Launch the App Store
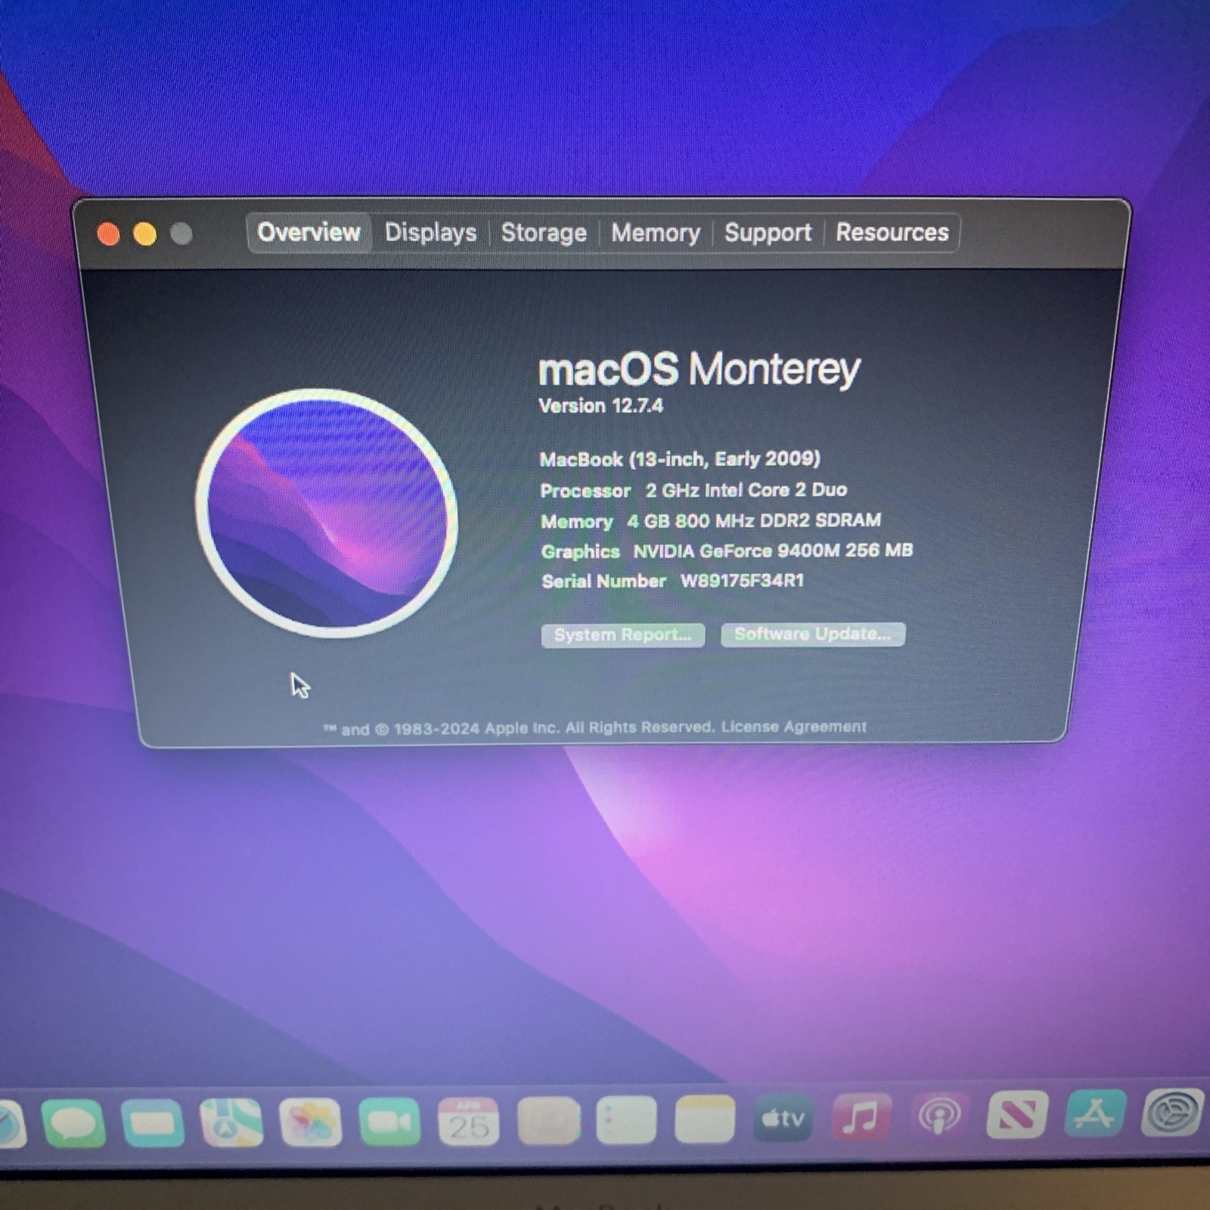This screenshot has height=1210, width=1210. click(1096, 1112)
